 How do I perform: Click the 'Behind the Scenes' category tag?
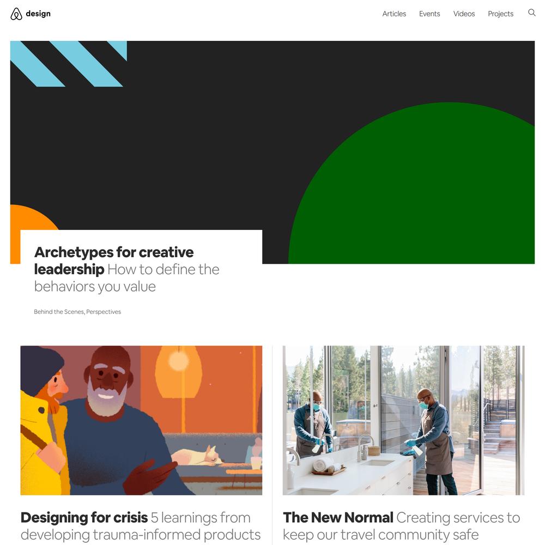click(59, 312)
